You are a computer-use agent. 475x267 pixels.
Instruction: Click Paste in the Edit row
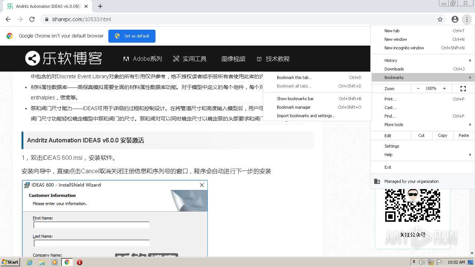tap(464, 135)
